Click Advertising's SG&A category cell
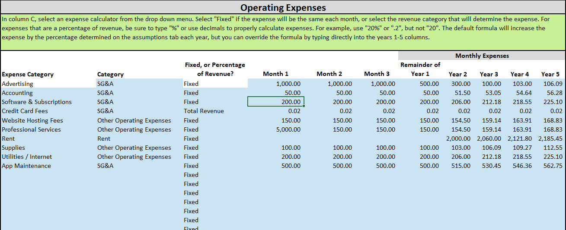The height and width of the screenshot is (230, 566). (140, 84)
